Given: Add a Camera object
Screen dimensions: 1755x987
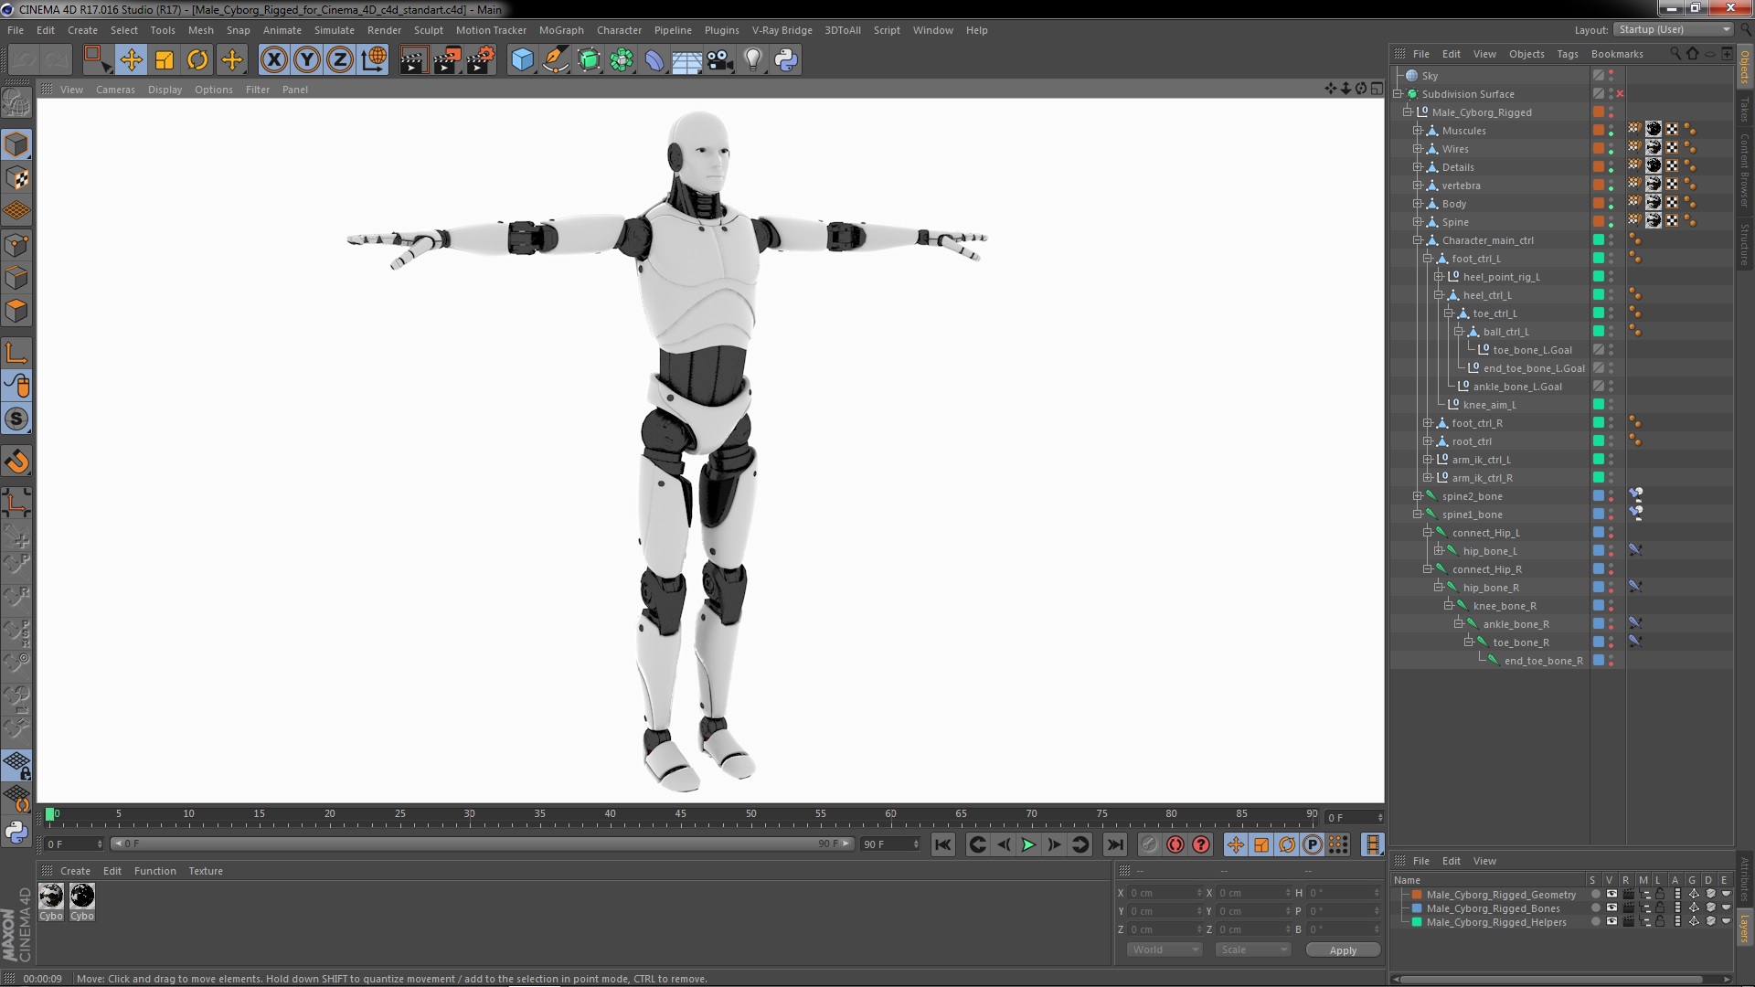Looking at the screenshot, I should (x=720, y=60).
